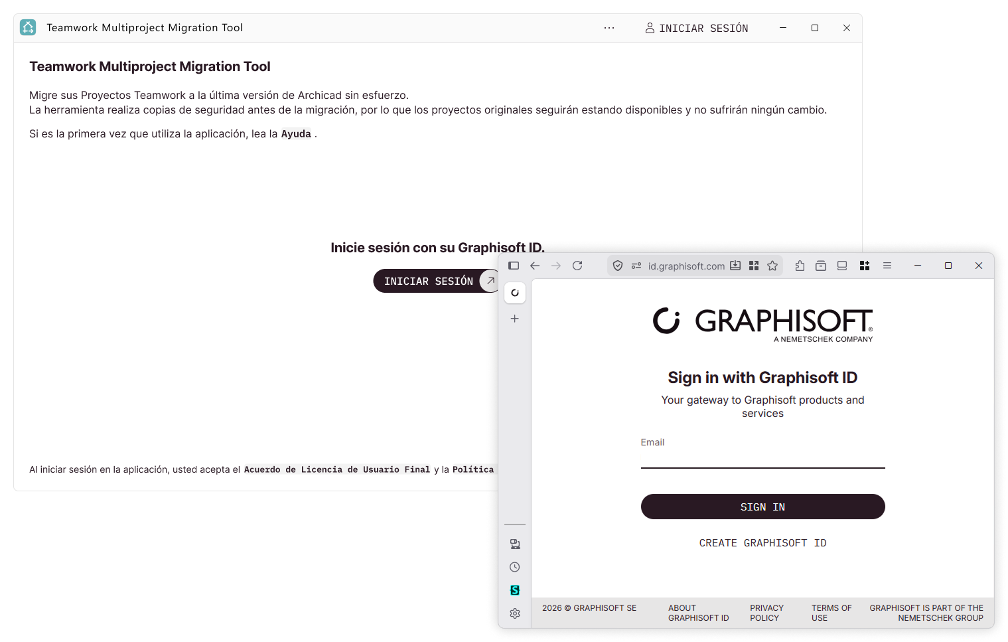
Task: Open Acuerdo de Licencia de Usuario Final link
Action: pyautogui.click(x=337, y=469)
